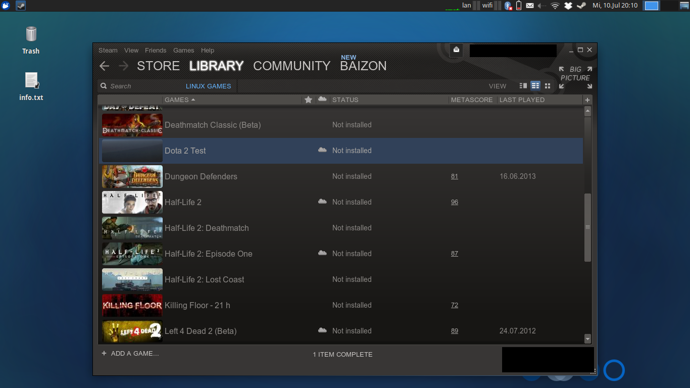Open the Games menu
This screenshot has width=690, height=388.
tap(184, 51)
